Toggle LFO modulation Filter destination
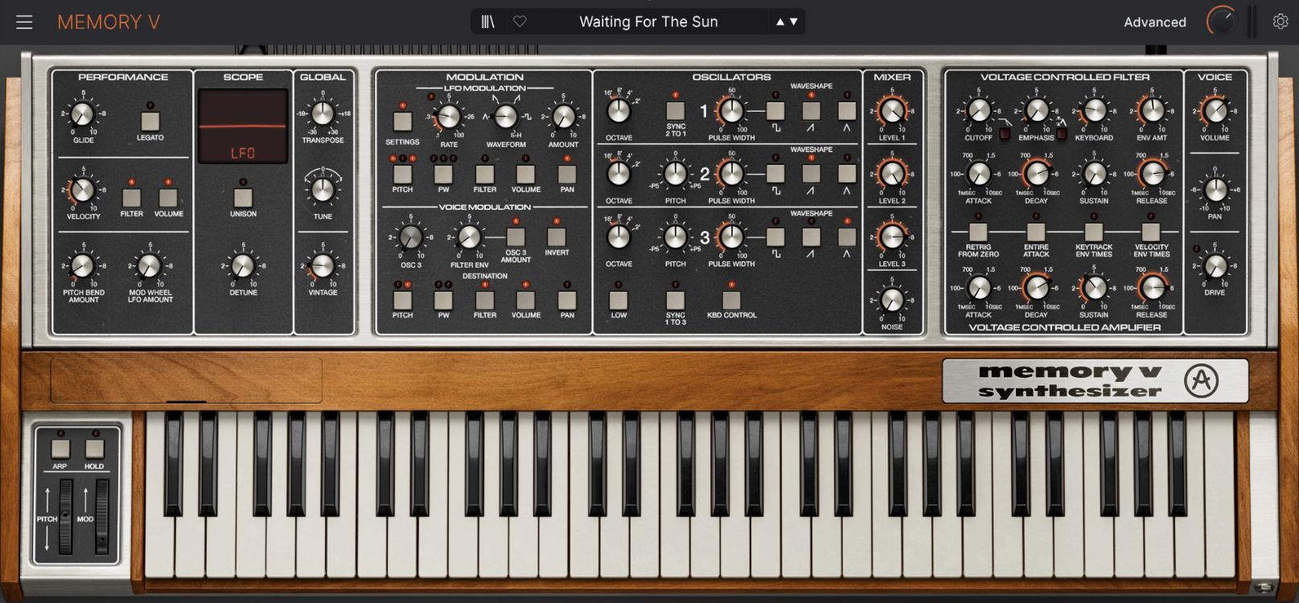The image size is (1299, 603). pyautogui.click(x=484, y=174)
